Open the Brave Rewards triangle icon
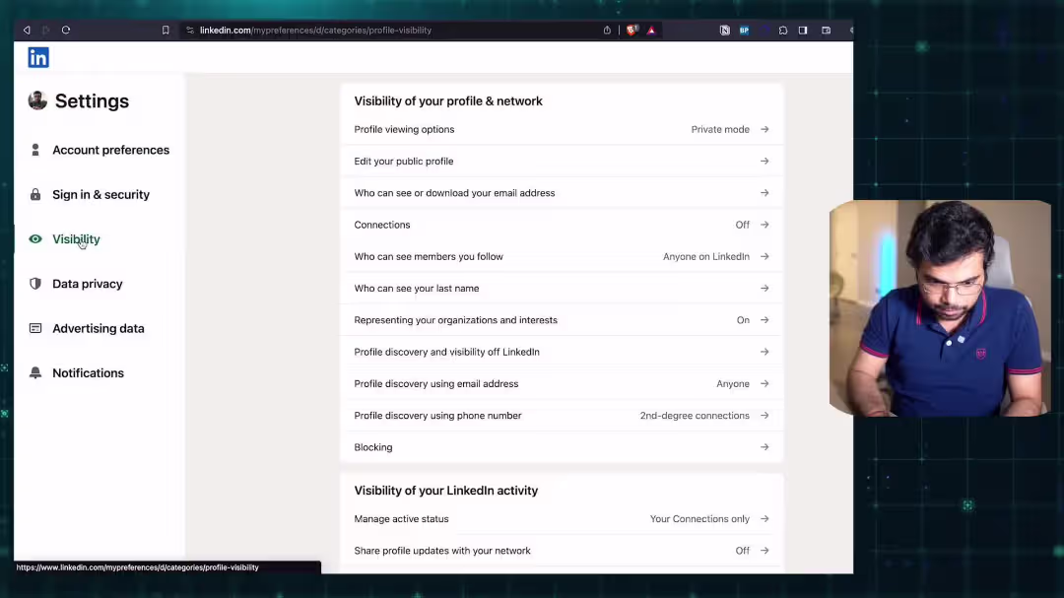The height and width of the screenshot is (598, 1064). coord(651,30)
